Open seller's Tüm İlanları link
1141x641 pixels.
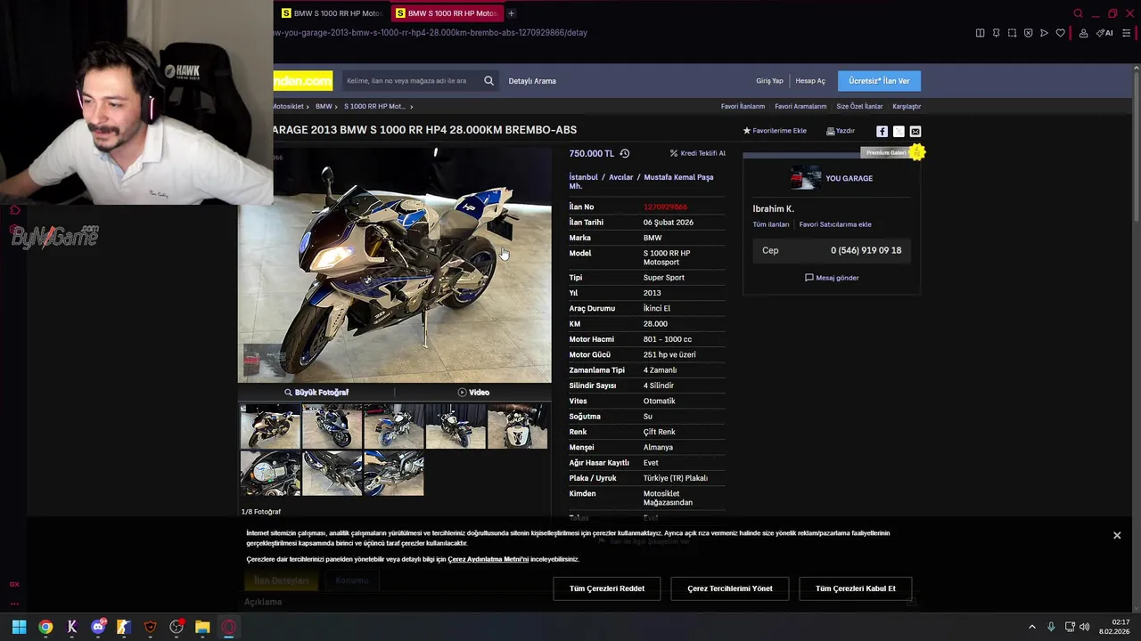pos(771,224)
